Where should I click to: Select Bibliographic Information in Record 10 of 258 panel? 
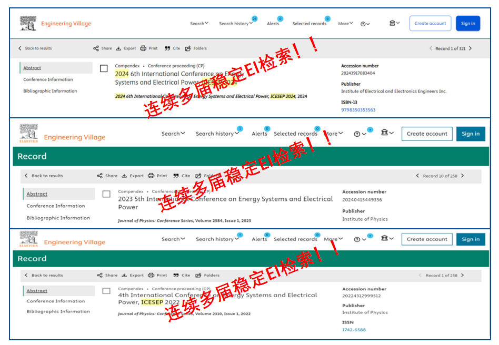click(58, 218)
